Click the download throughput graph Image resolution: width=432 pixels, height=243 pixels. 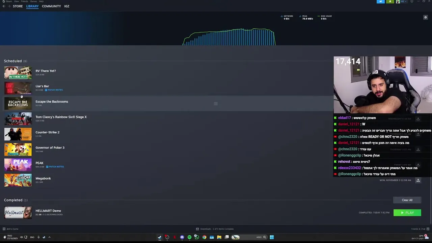coord(229,37)
